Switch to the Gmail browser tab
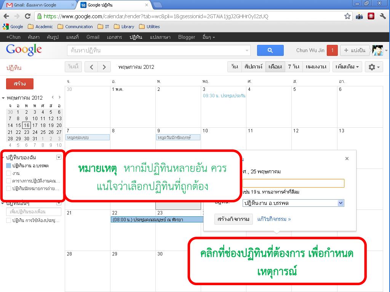390x292 pixels. (x=38, y=5)
